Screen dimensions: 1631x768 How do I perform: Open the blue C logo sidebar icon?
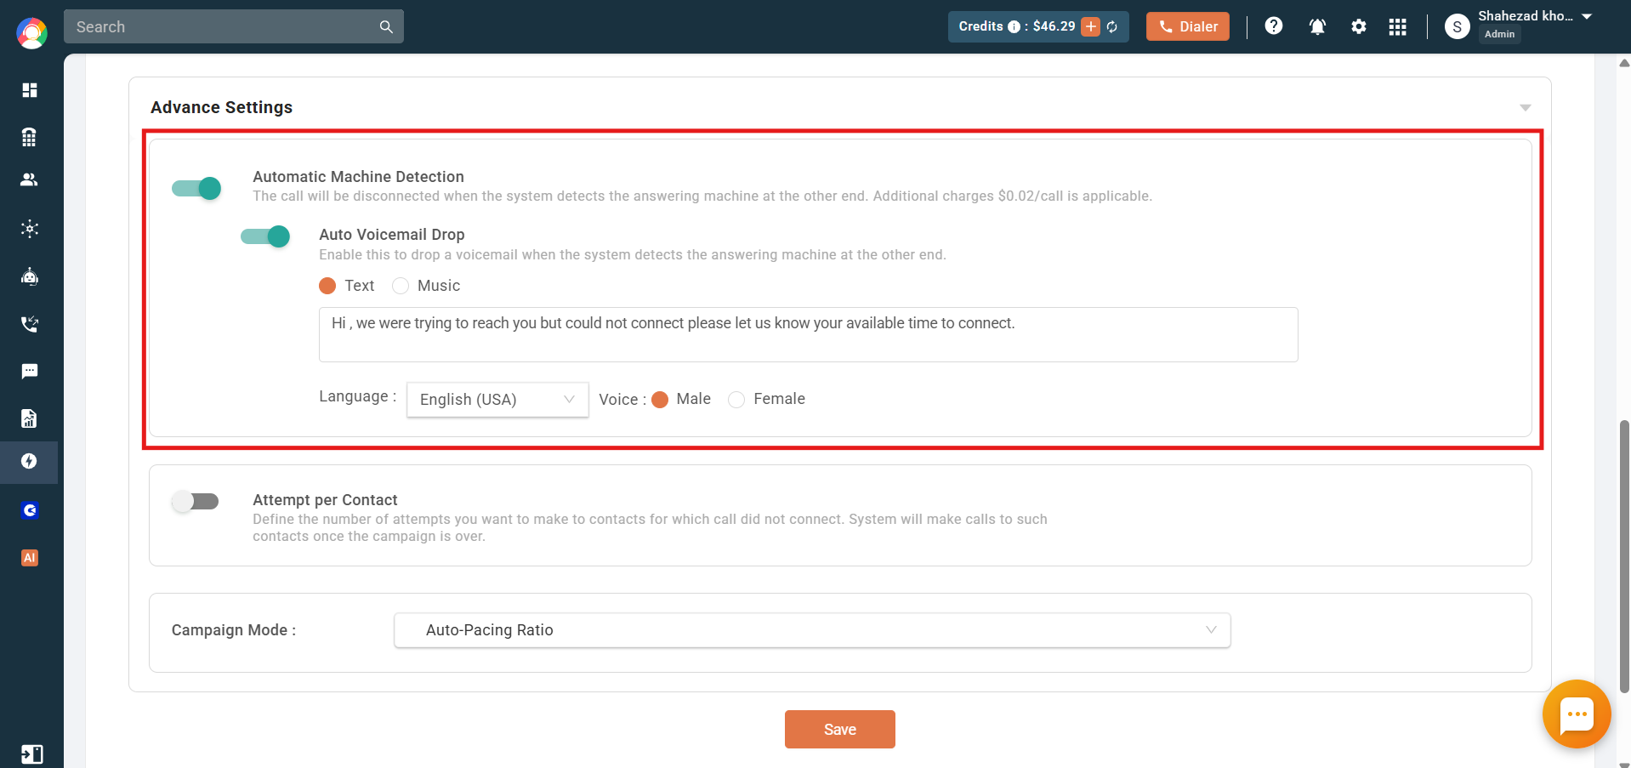[x=30, y=510]
